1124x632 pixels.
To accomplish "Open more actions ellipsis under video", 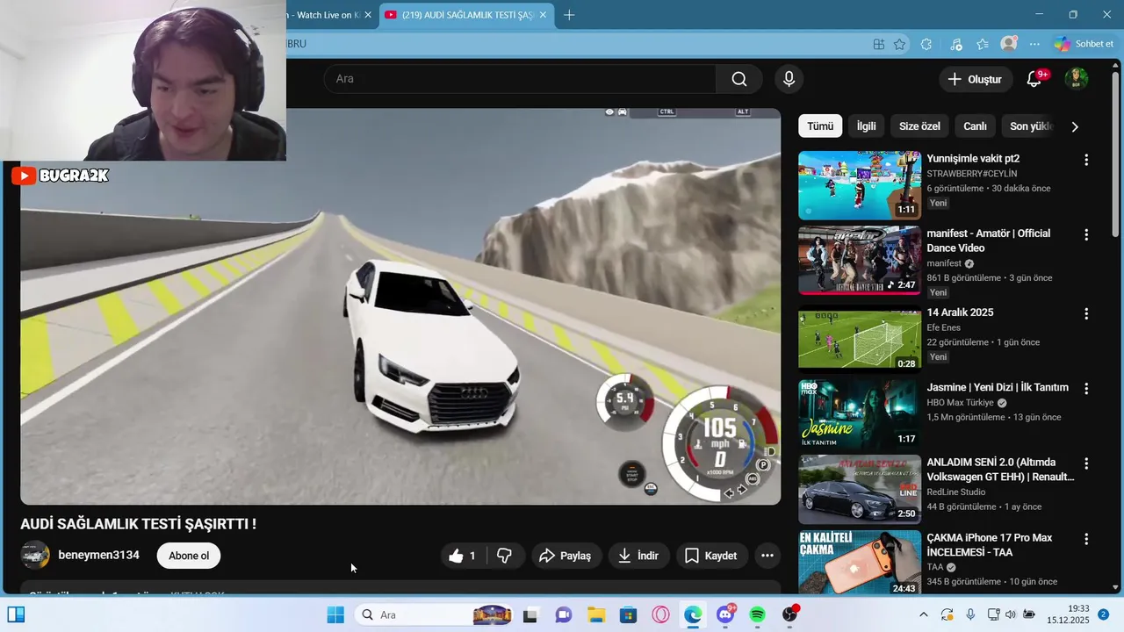I will tap(767, 556).
